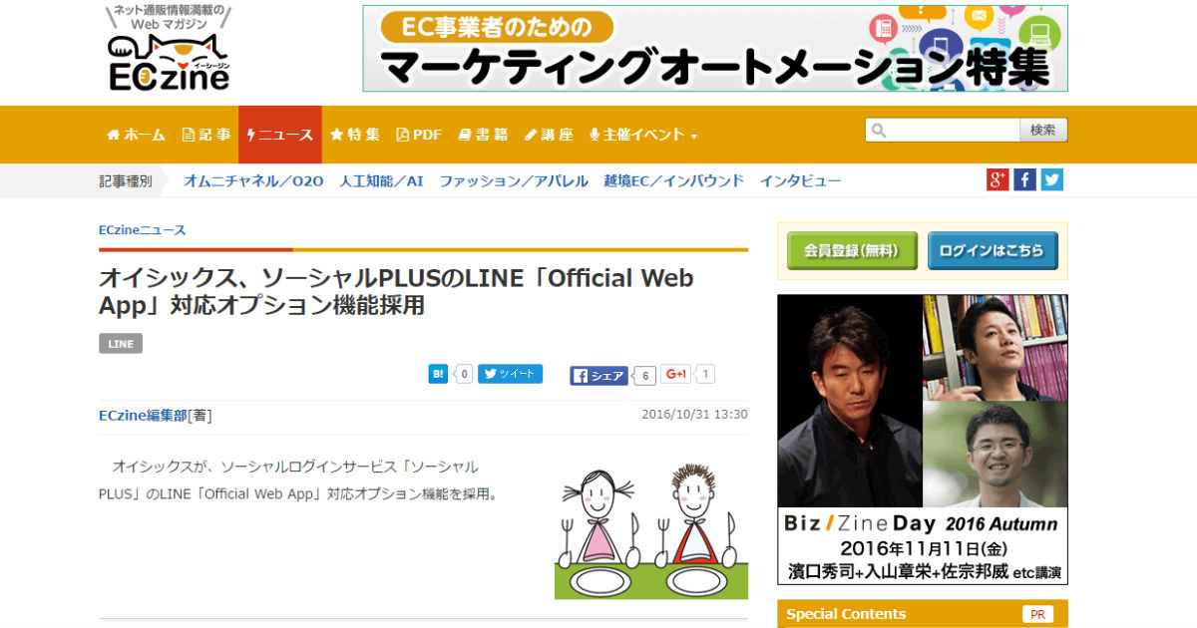
Task: Click the ECzineニュース breadcrumb link
Action: [x=142, y=230]
